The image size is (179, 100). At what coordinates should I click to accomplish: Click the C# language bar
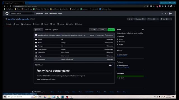(130, 76)
